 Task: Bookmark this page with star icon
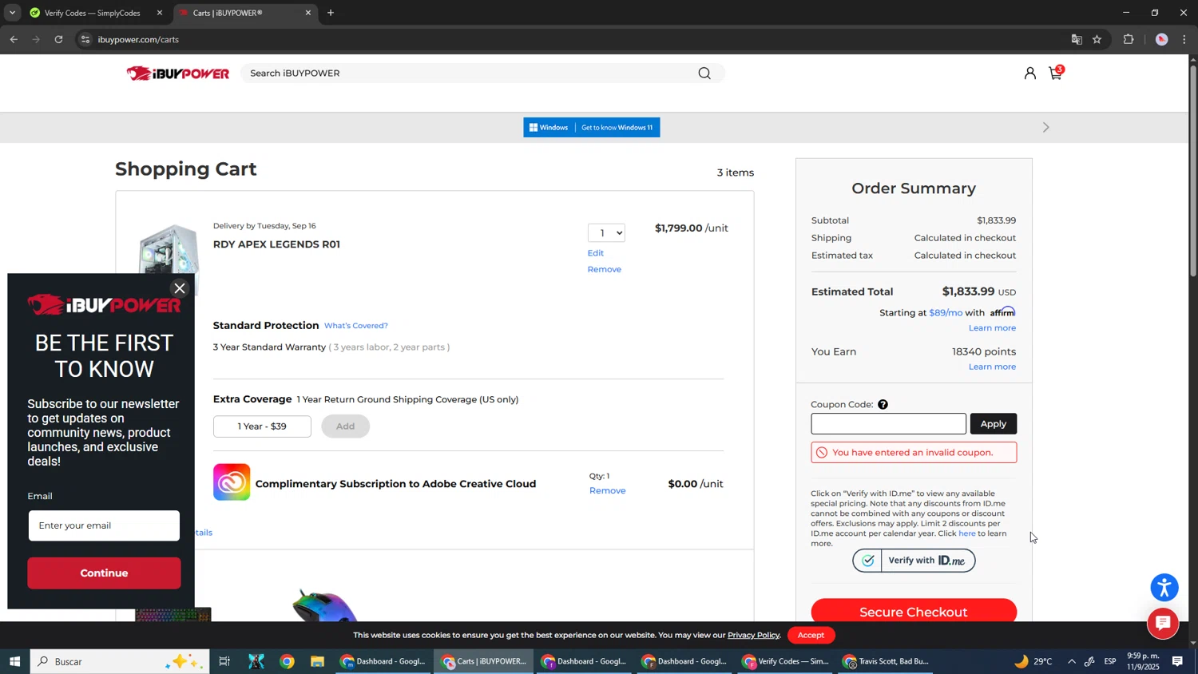1097,39
